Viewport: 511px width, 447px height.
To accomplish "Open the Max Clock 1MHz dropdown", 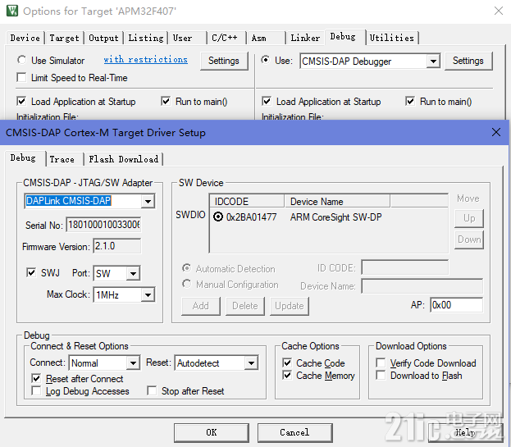I will [x=148, y=294].
